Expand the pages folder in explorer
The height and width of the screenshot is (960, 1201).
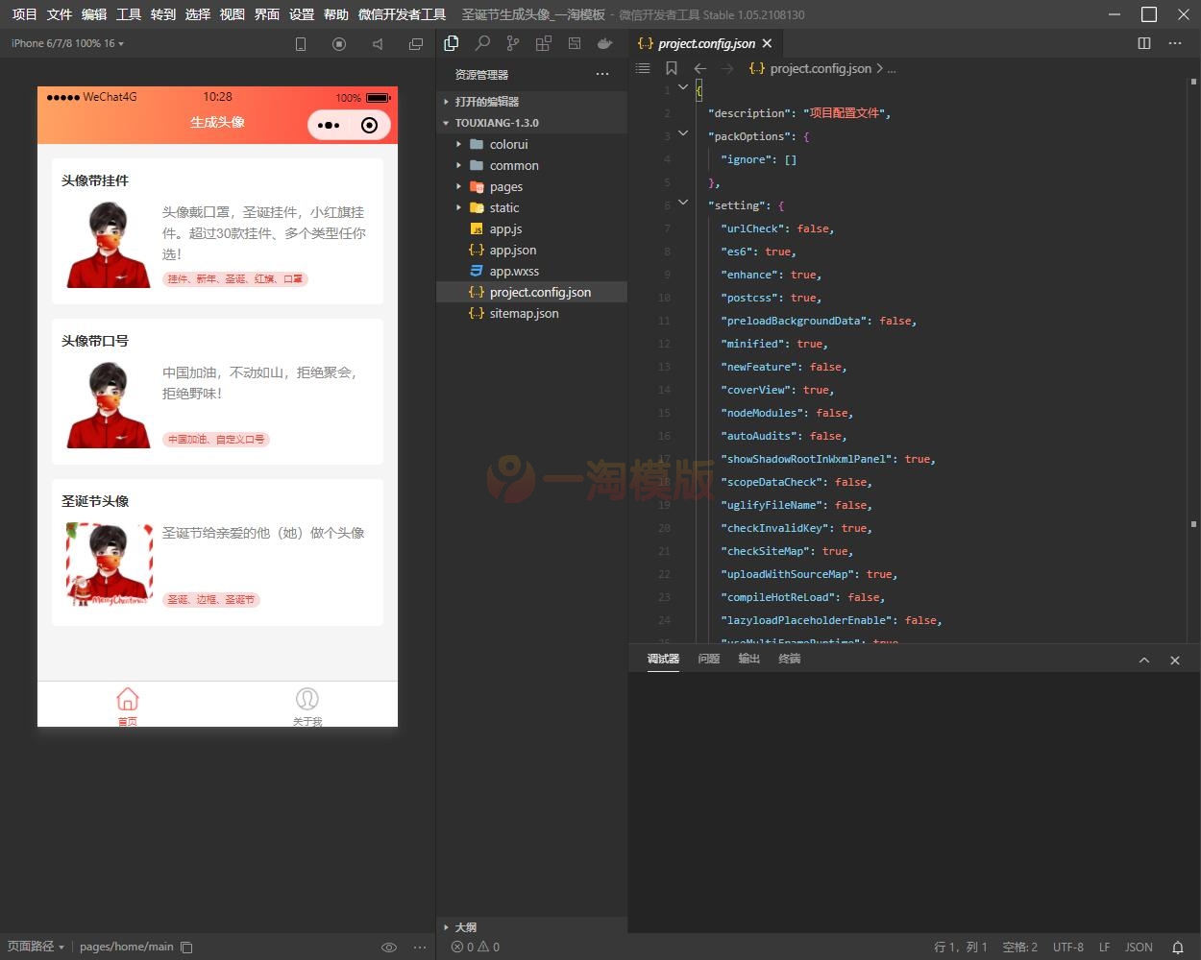click(x=505, y=187)
